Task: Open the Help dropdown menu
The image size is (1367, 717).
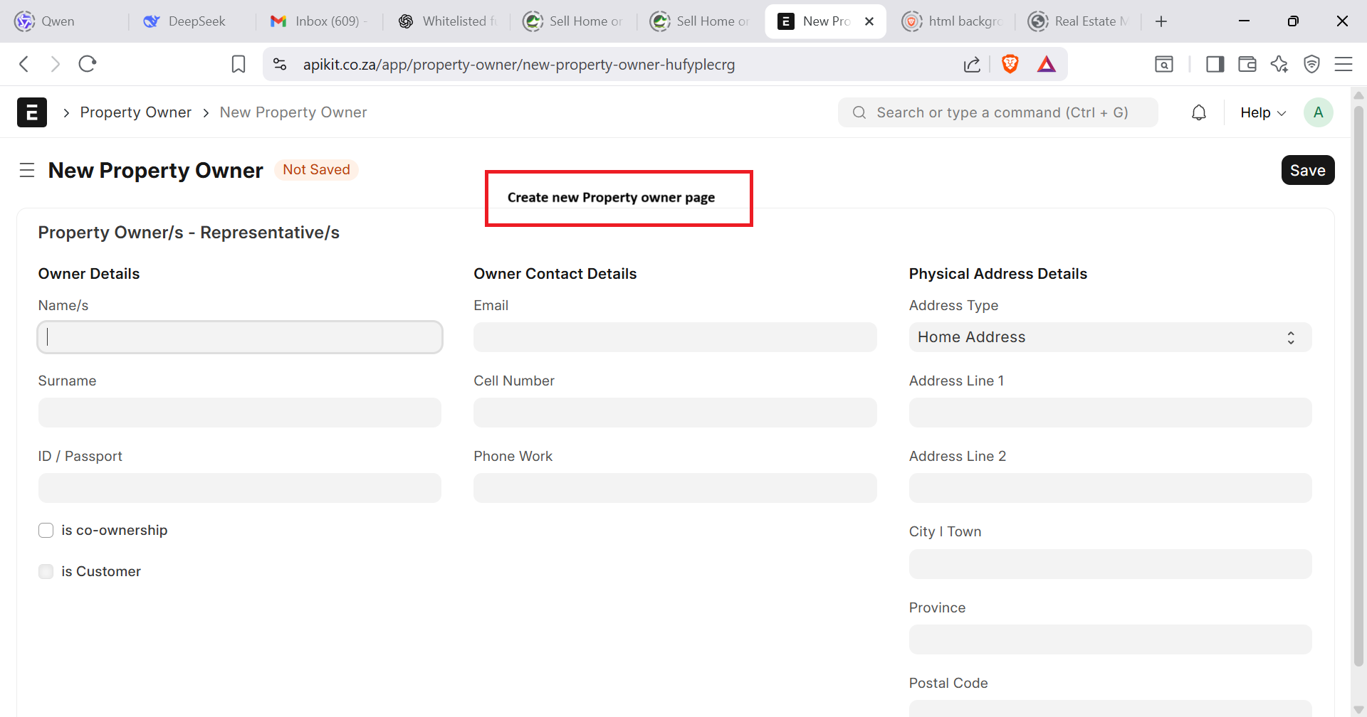Action: click(x=1262, y=112)
